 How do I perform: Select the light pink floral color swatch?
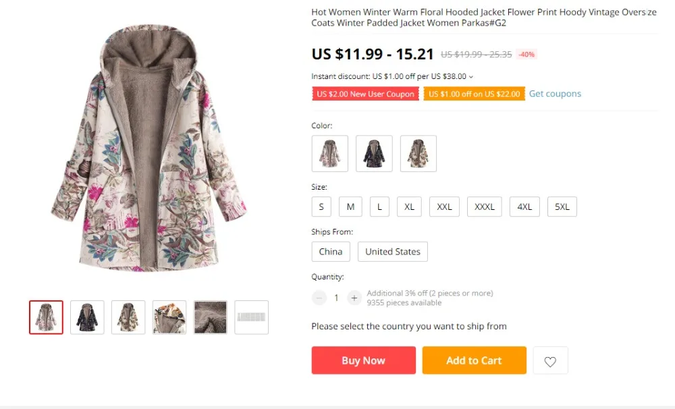pyautogui.click(x=330, y=154)
